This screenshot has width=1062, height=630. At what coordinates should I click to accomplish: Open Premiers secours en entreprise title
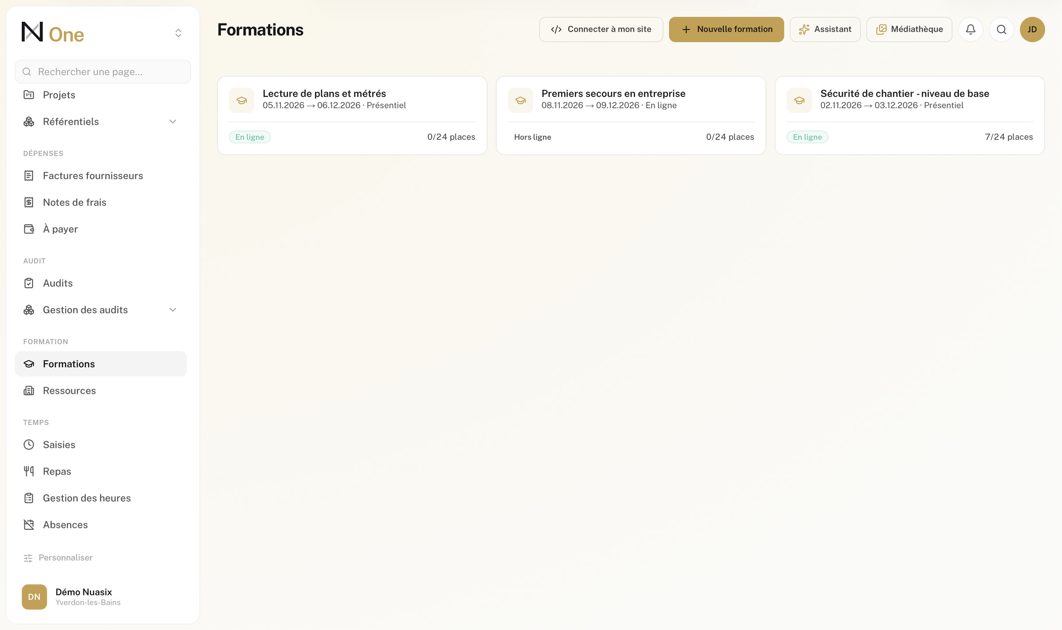[x=613, y=93]
